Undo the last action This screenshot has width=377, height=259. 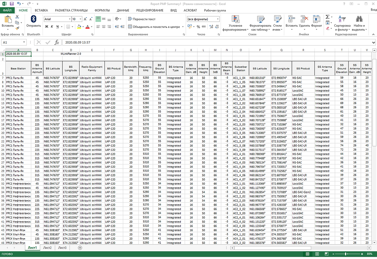pyautogui.click(x=19, y=4)
